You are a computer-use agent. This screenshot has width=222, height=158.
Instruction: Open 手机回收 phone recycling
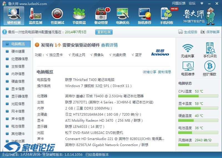point(167,16)
